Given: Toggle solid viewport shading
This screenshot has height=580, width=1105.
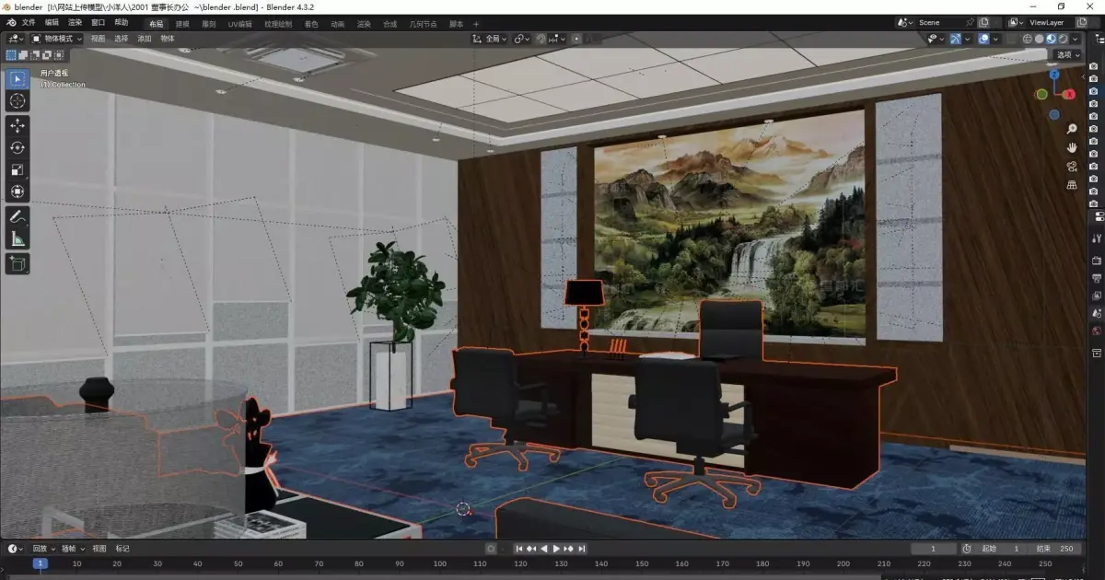Looking at the screenshot, I should [x=1040, y=39].
